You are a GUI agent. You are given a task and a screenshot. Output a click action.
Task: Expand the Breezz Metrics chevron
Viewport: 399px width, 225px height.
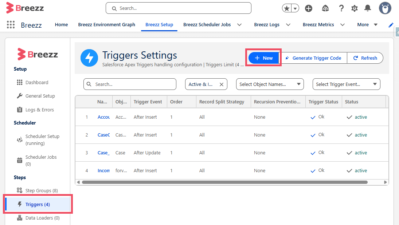[x=343, y=25]
